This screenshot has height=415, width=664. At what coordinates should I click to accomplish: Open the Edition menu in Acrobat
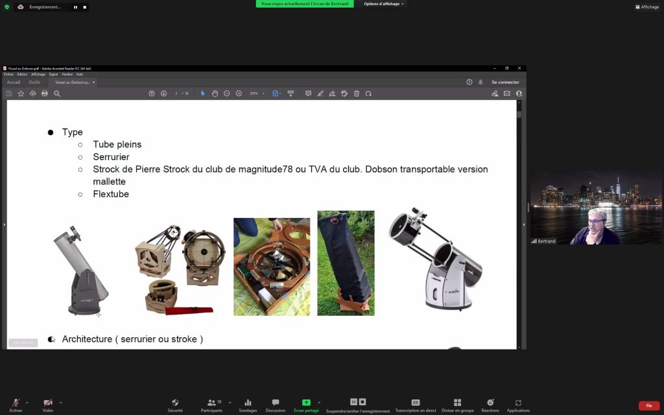pos(23,75)
